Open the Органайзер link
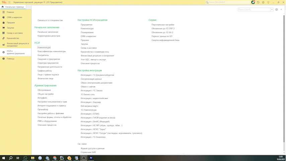The height and width of the screenshot is (161, 286). [43, 110]
